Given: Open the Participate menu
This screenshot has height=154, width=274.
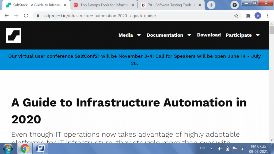Looking at the screenshot, I should (x=238, y=35).
